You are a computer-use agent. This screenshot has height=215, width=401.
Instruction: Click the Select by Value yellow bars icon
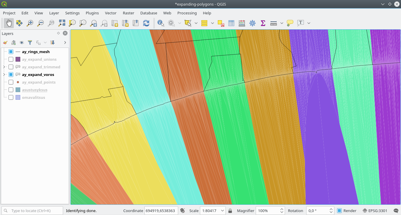click(x=204, y=23)
